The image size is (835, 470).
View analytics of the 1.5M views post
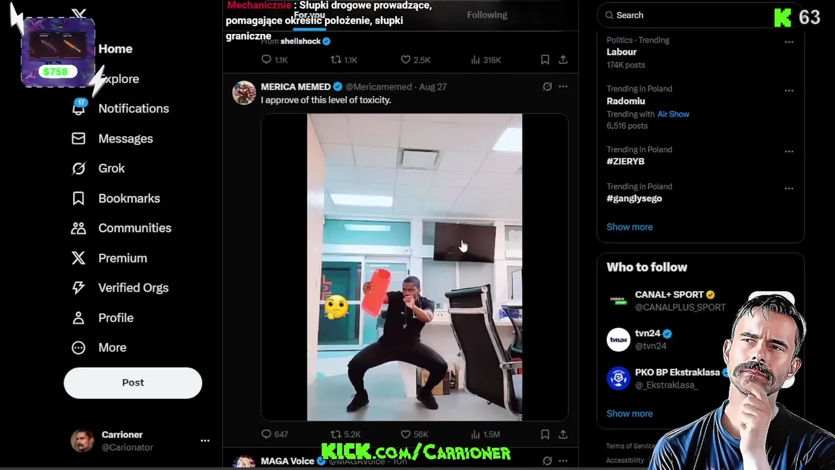tap(485, 434)
